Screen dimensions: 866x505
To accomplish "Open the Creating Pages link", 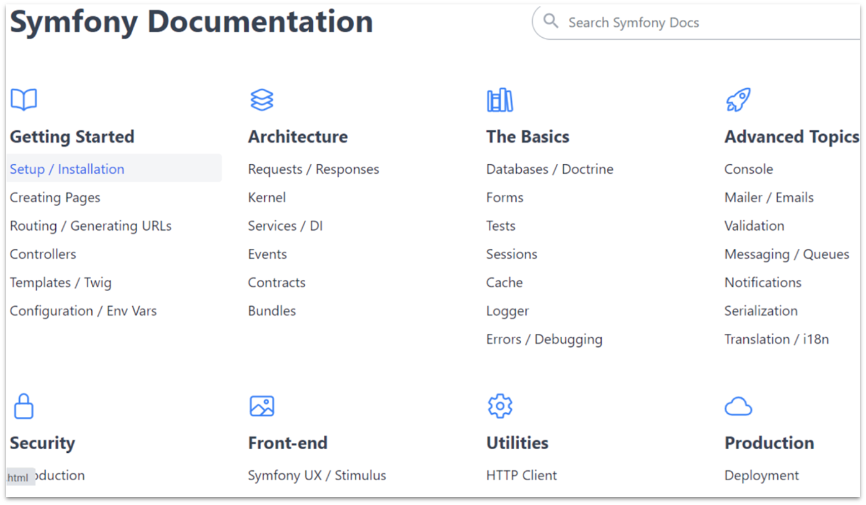I will (55, 198).
